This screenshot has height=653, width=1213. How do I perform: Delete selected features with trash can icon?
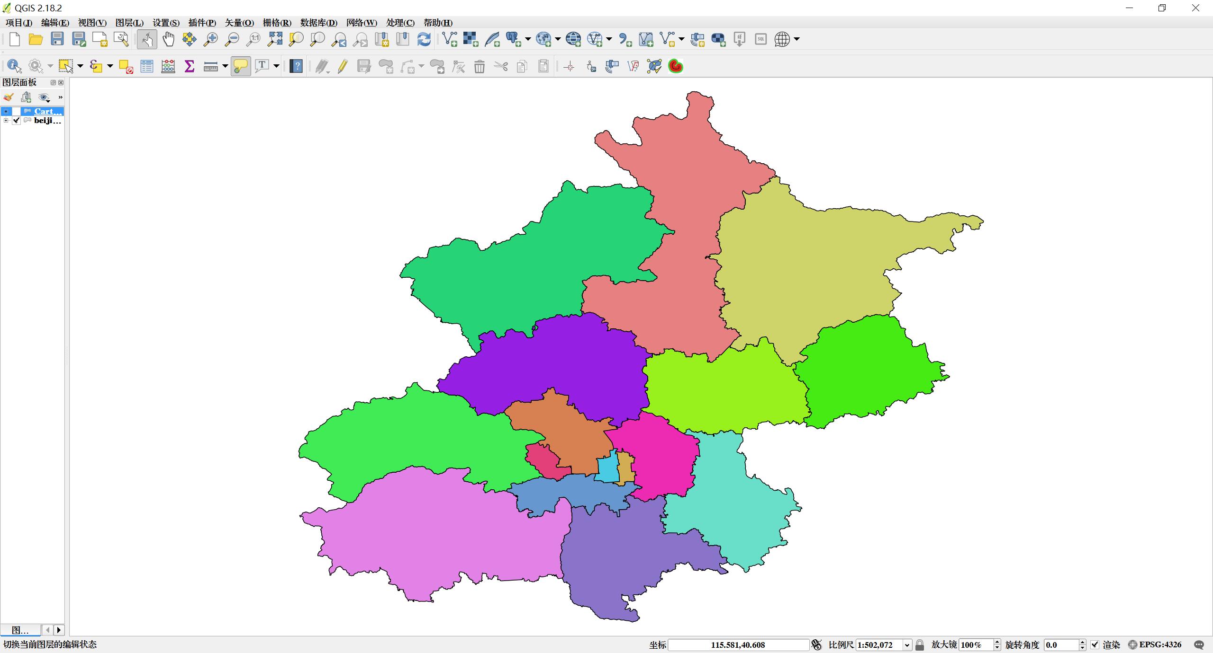[x=480, y=66]
